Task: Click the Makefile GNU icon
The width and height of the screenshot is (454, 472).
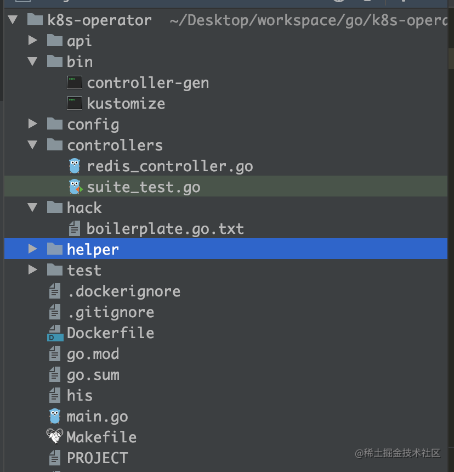Action: pos(55,436)
